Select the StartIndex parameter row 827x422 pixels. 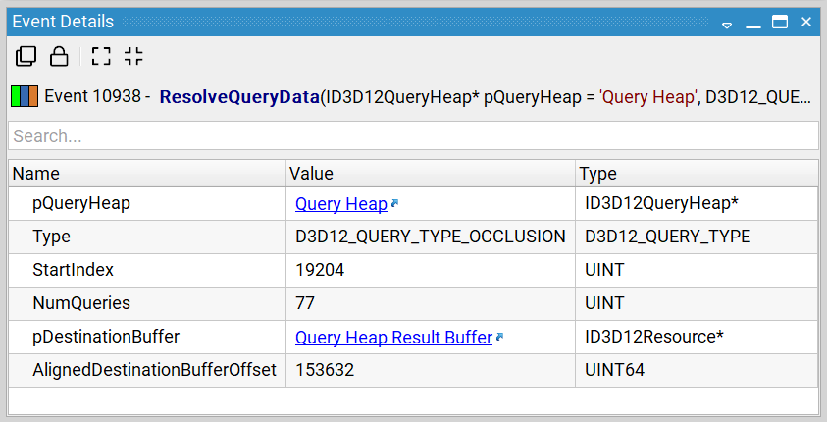[x=147, y=270]
